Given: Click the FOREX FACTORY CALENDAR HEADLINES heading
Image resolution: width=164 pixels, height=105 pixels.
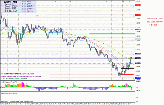Looking at the screenshot, I should (18, 74).
